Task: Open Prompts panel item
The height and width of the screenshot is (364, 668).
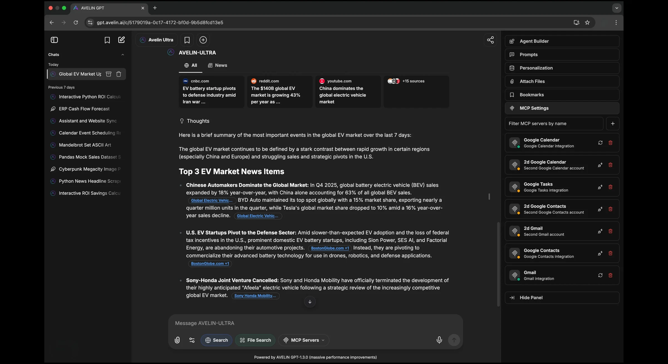Action: point(562,55)
